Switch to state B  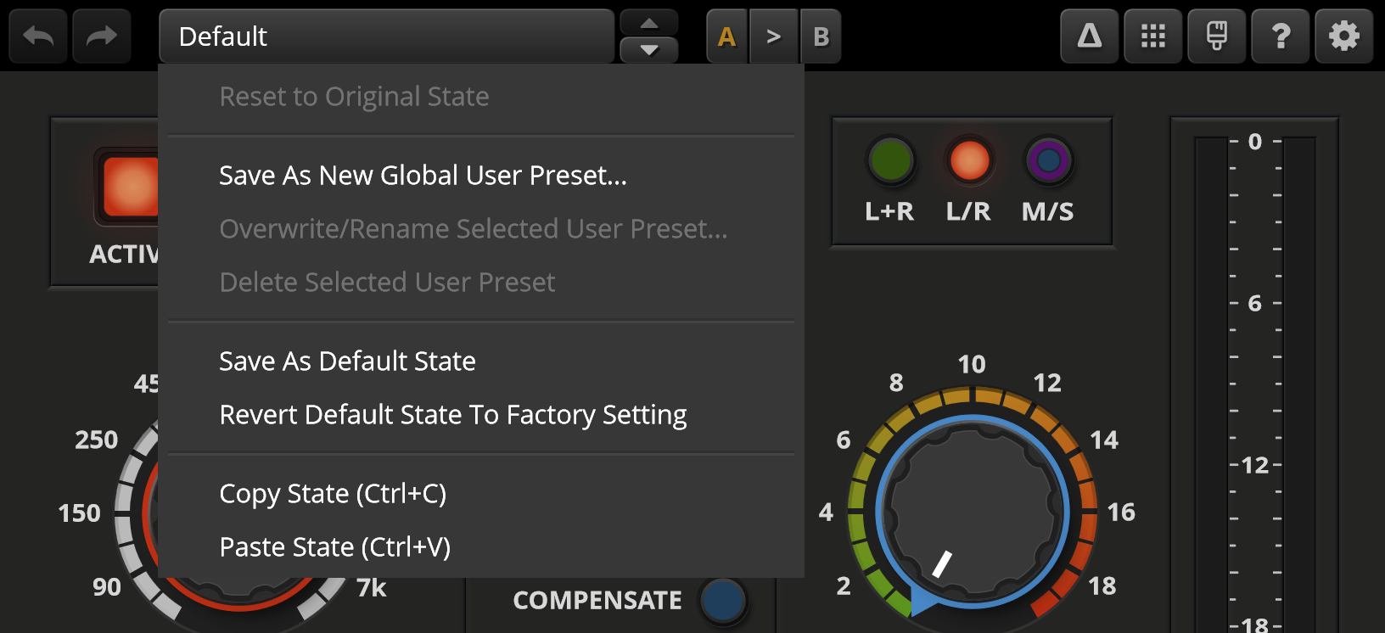[821, 36]
